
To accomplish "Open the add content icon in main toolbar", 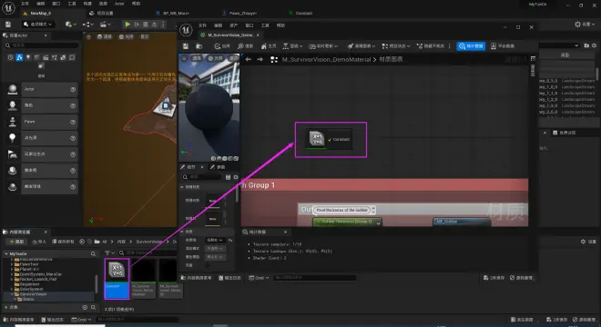I will coord(69,25).
